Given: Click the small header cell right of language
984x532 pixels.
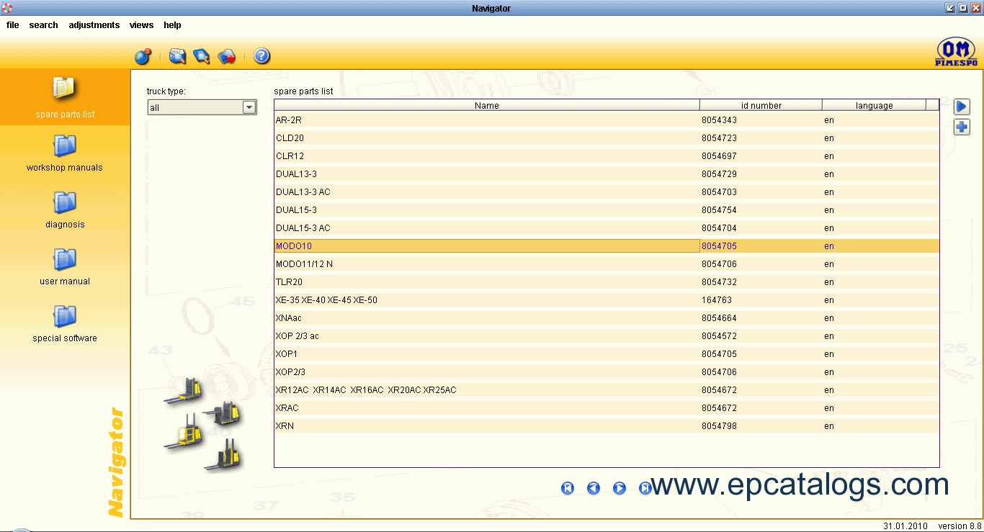Looking at the screenshot, I should [932, 105].
